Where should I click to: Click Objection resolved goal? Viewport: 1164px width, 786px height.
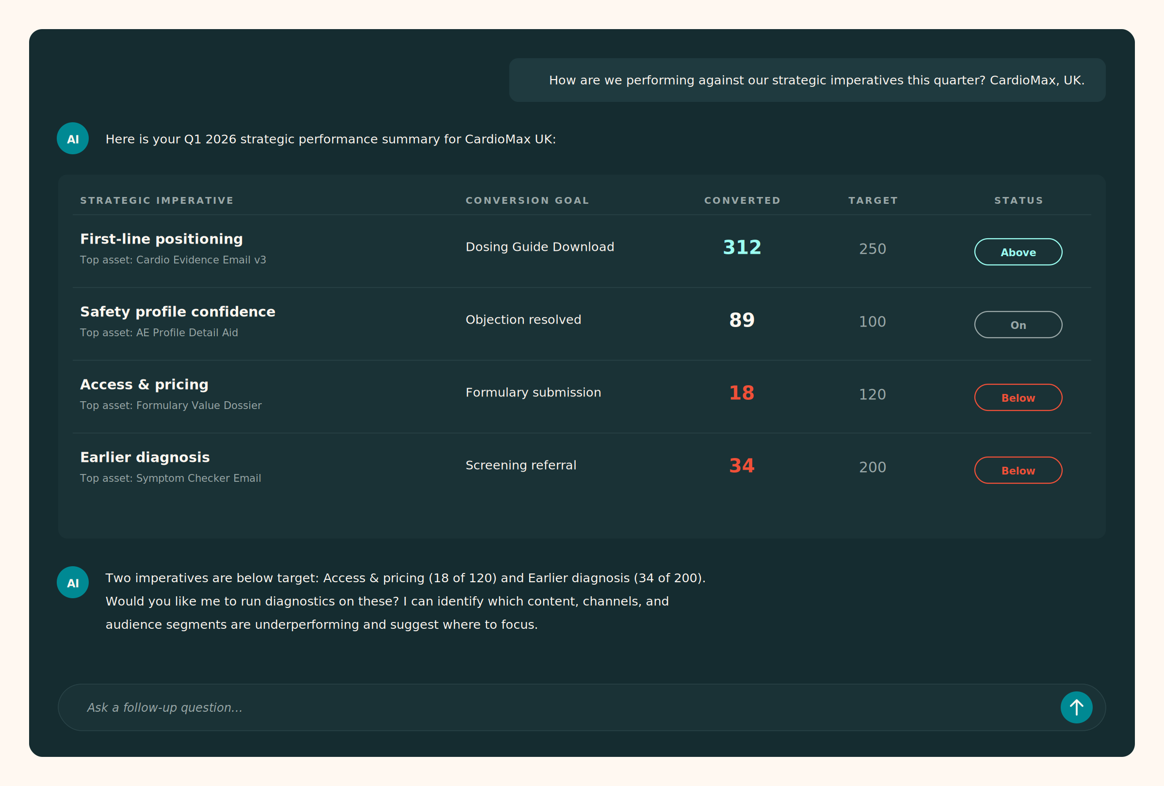point(523,320)
